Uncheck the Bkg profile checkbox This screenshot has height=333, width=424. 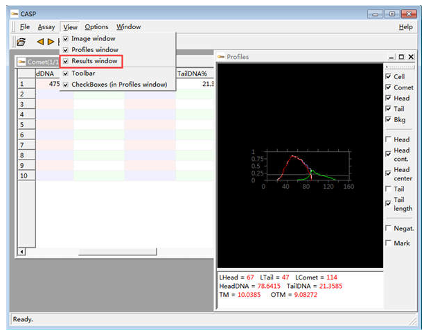tap(388, 119)
